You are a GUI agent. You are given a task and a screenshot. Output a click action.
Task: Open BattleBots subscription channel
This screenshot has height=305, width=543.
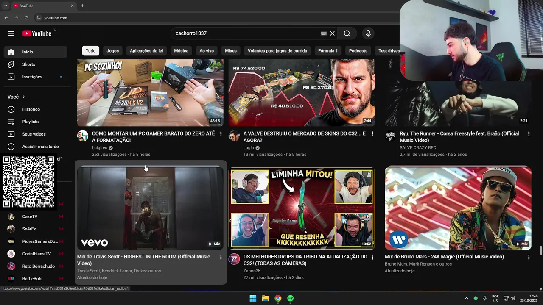[36, 279]
